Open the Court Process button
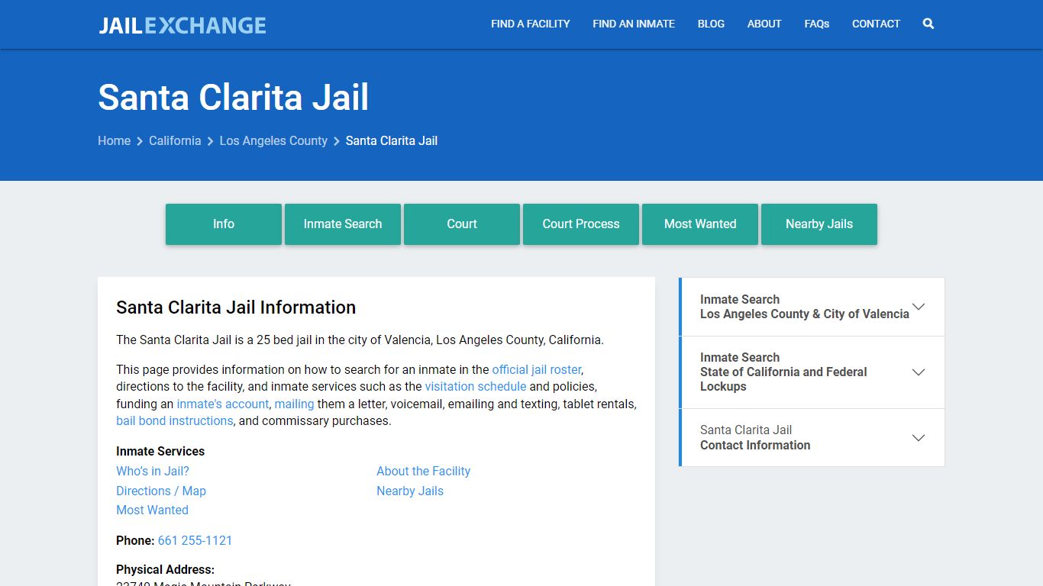The width and height of the screenshot is (1043, 586). click(581, 224)
